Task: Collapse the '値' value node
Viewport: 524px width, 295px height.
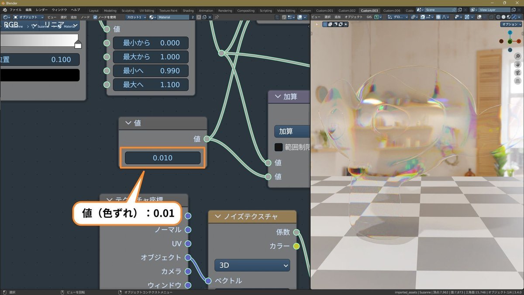Action: pos(128,123)
